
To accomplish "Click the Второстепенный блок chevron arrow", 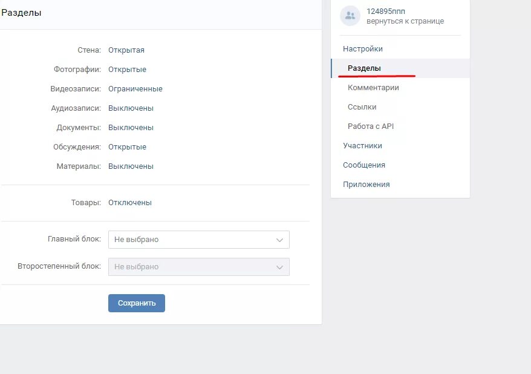I will pos(279,267).
